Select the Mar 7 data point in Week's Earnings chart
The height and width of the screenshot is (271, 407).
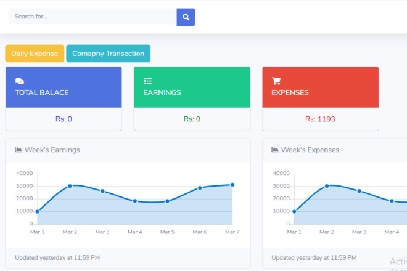232,185
